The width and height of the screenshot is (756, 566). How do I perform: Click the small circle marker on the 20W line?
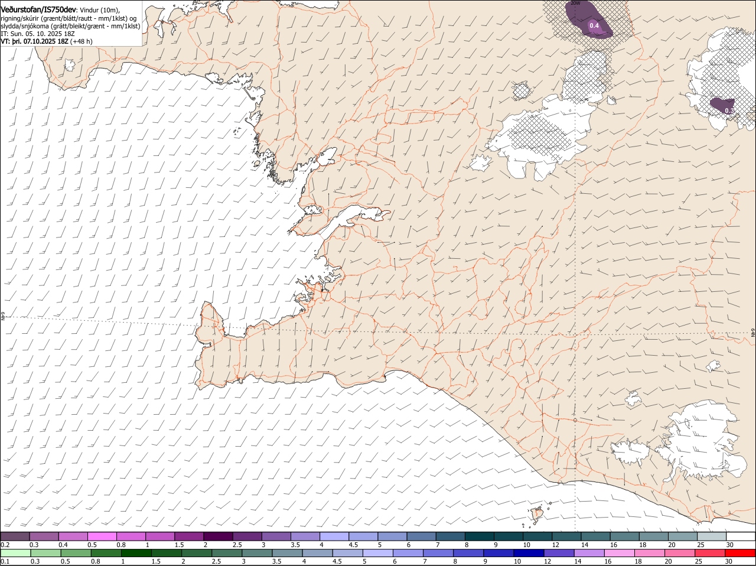tap(575, 420)
